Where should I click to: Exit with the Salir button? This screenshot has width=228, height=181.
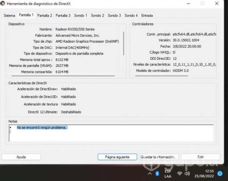click(200, 157)
